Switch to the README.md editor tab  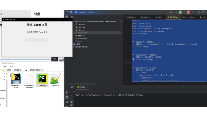click(130, 17)
